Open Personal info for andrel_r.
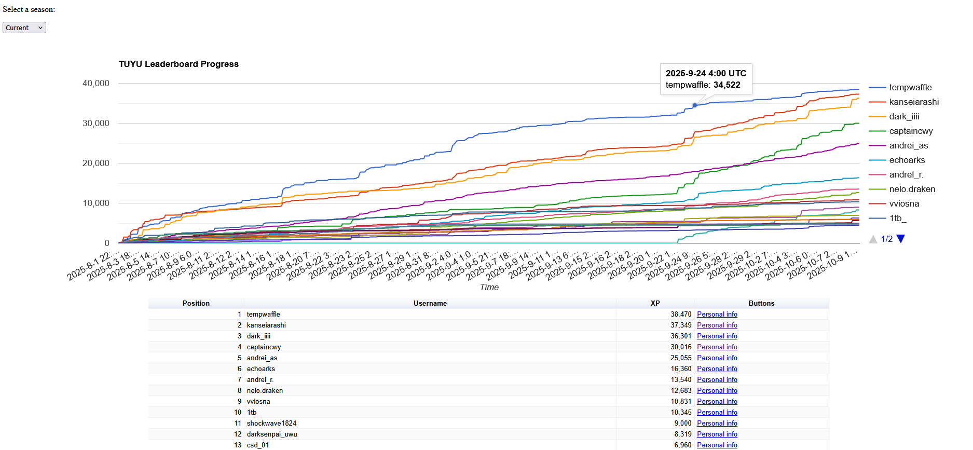The image size is (973, 450). point(717,379)
